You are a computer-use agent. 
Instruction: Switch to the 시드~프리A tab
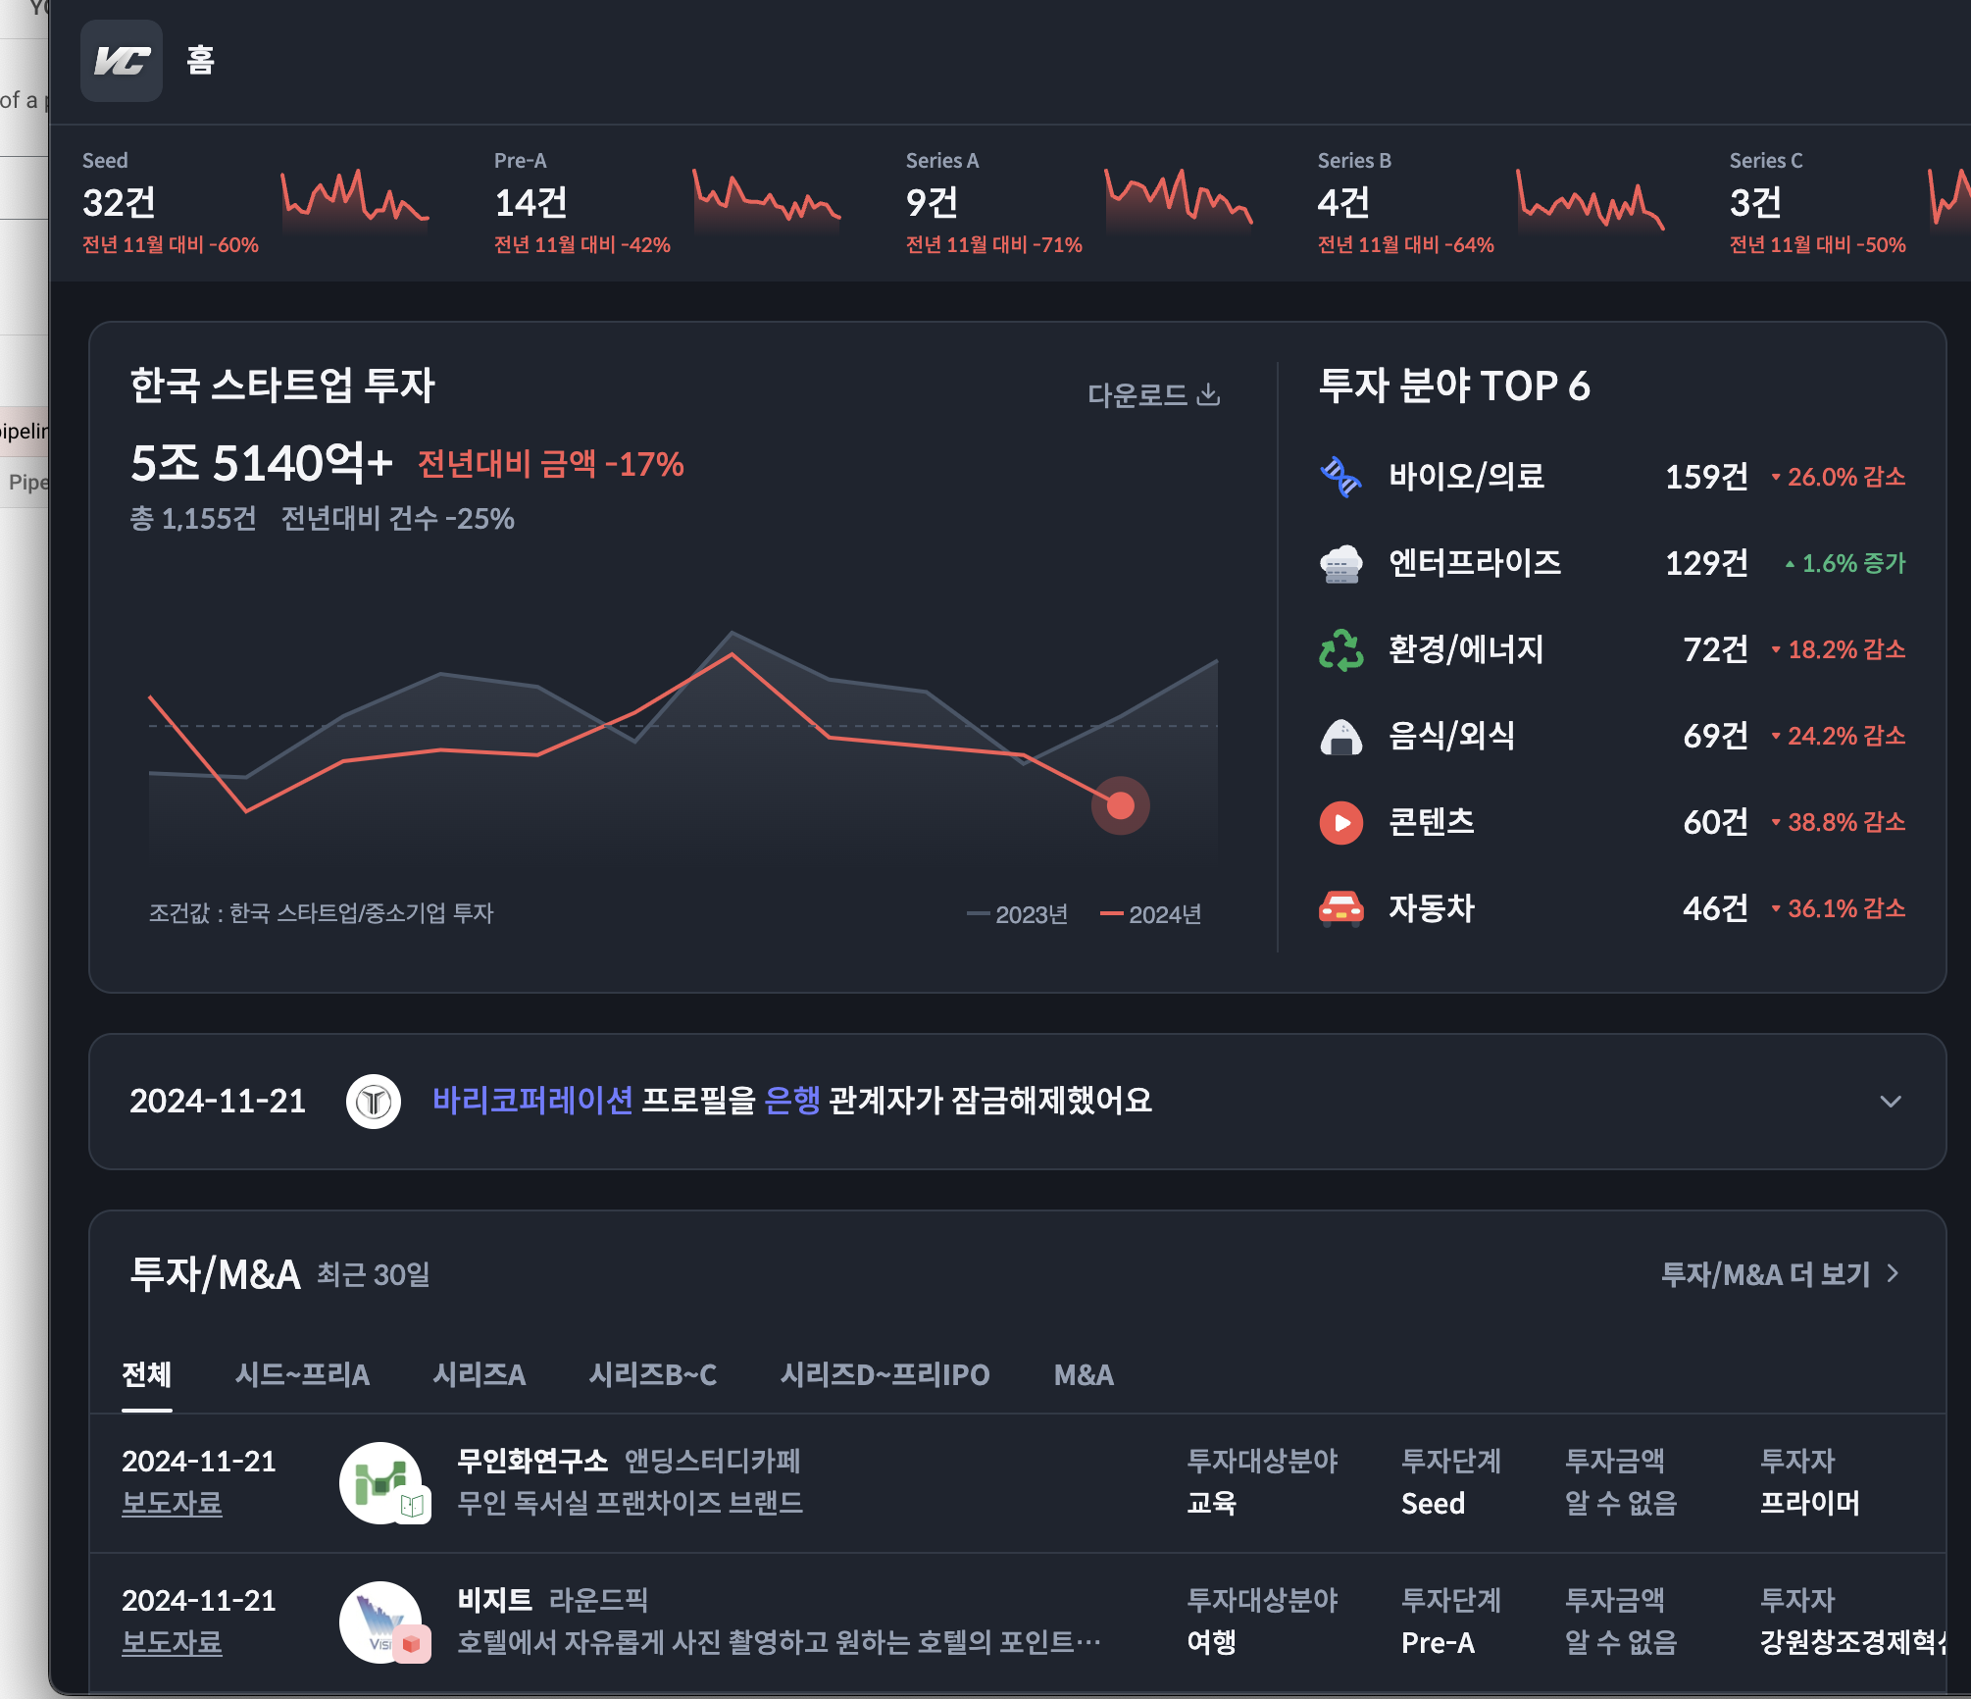point(302,1374)
